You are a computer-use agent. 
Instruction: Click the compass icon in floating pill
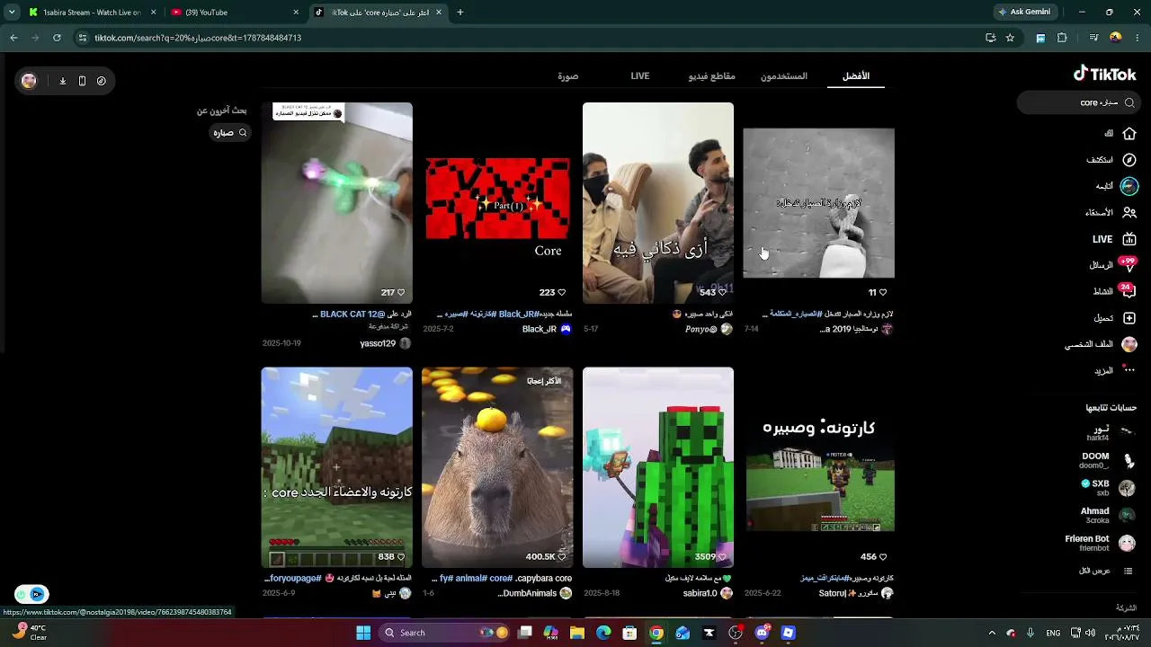(101, 81)
